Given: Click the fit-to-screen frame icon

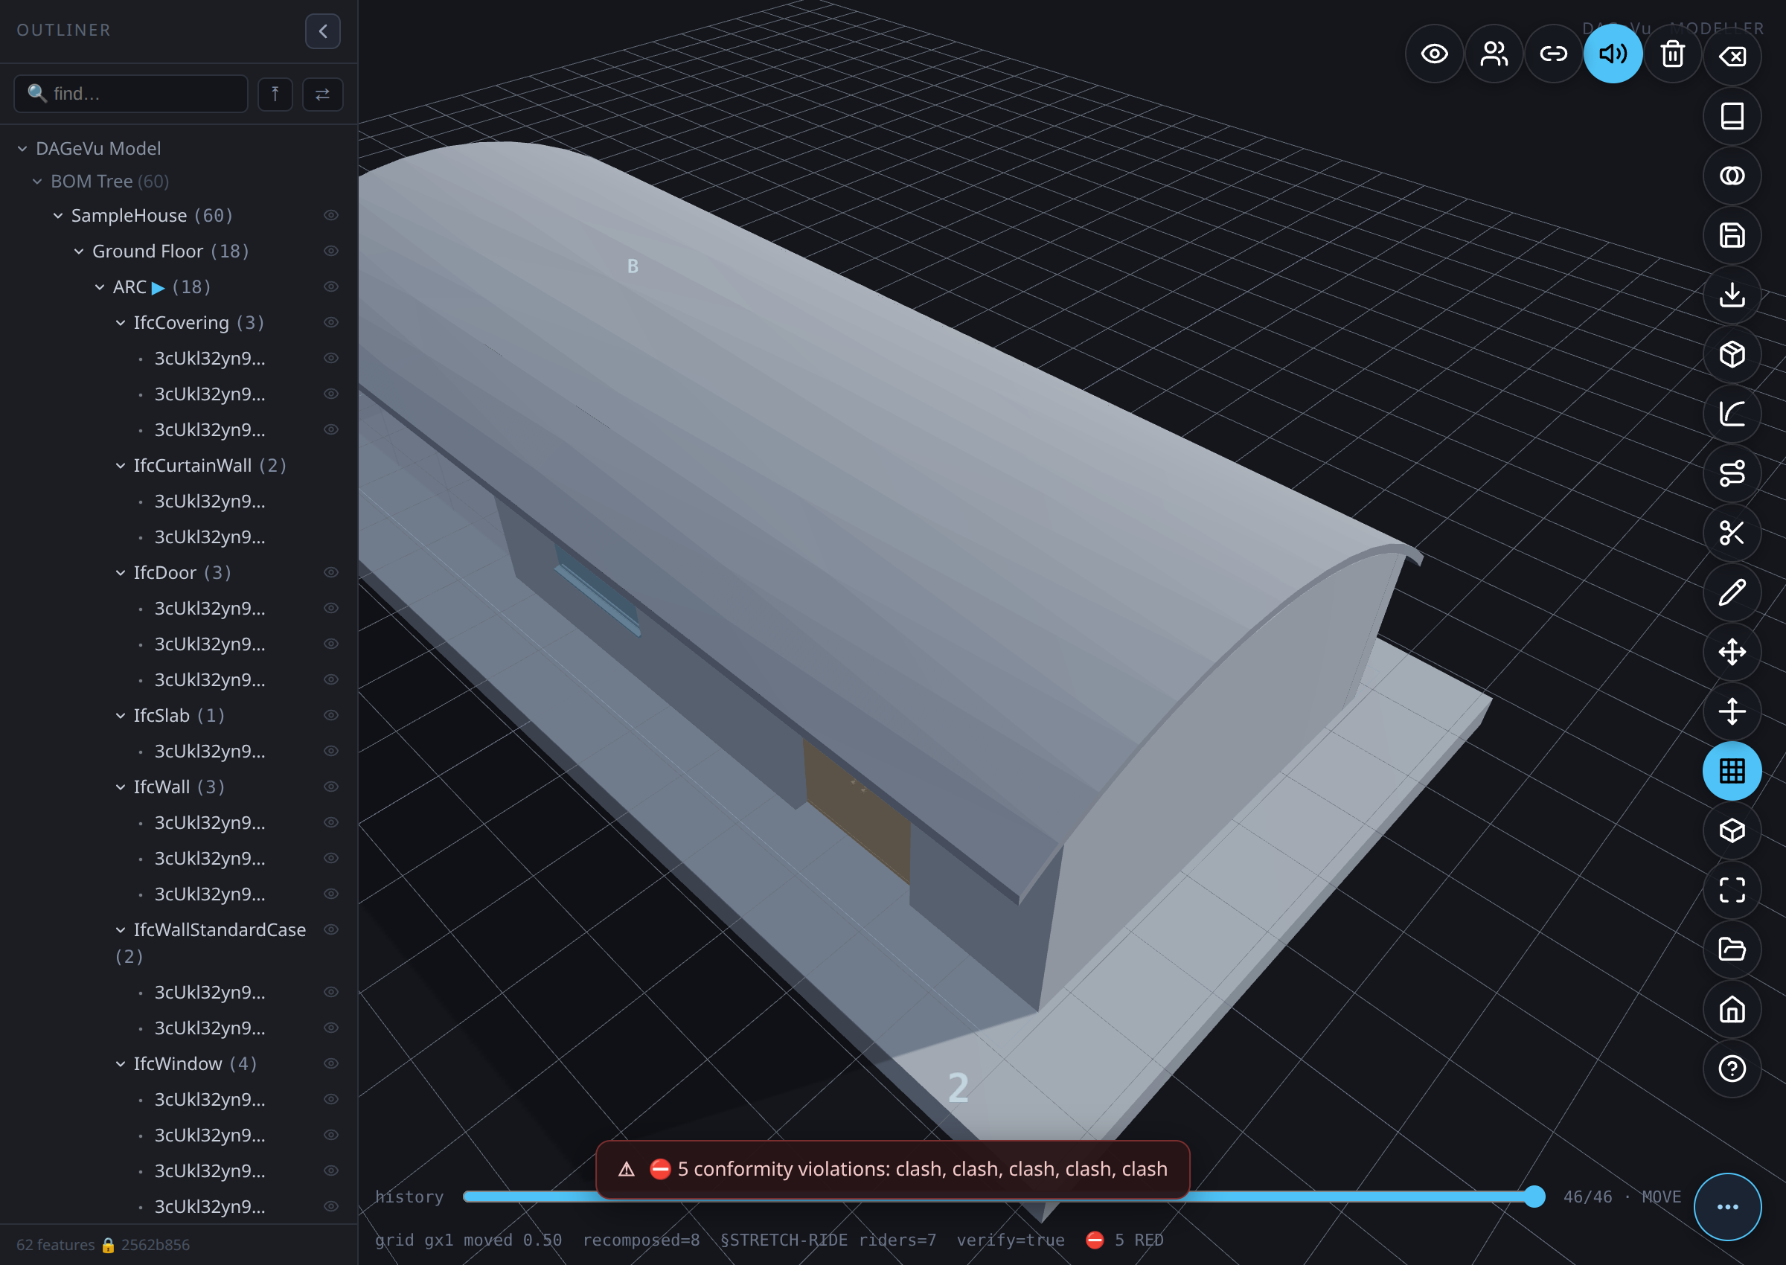Looking at the screenshot, I should [1732, 889].
